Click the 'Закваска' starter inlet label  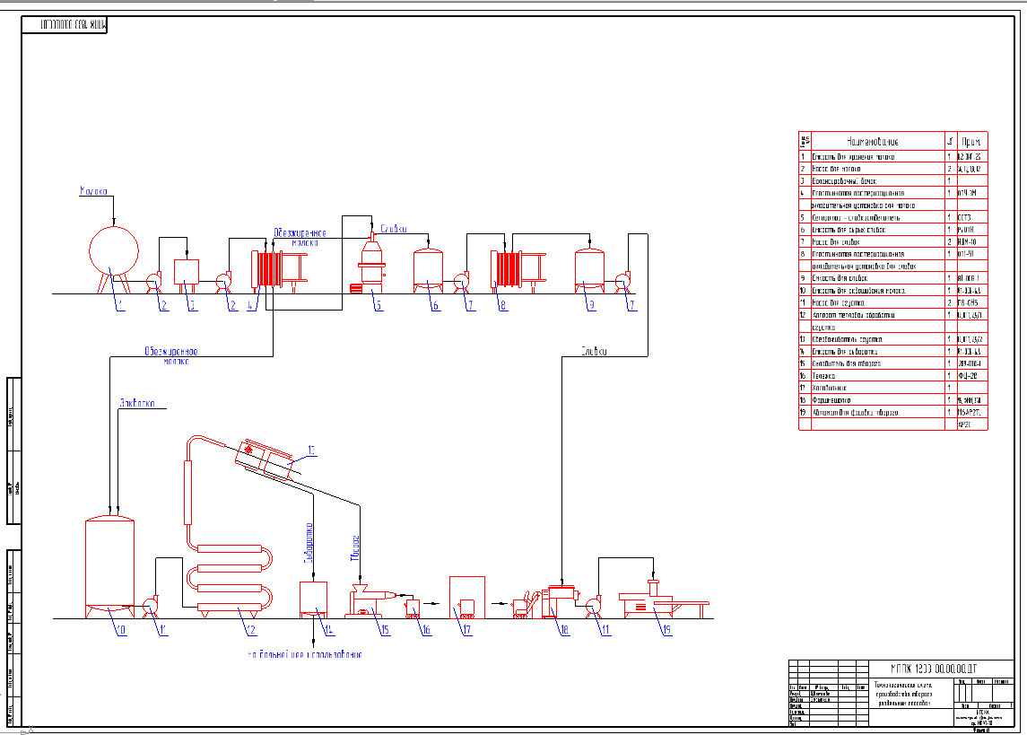(137, 404)
